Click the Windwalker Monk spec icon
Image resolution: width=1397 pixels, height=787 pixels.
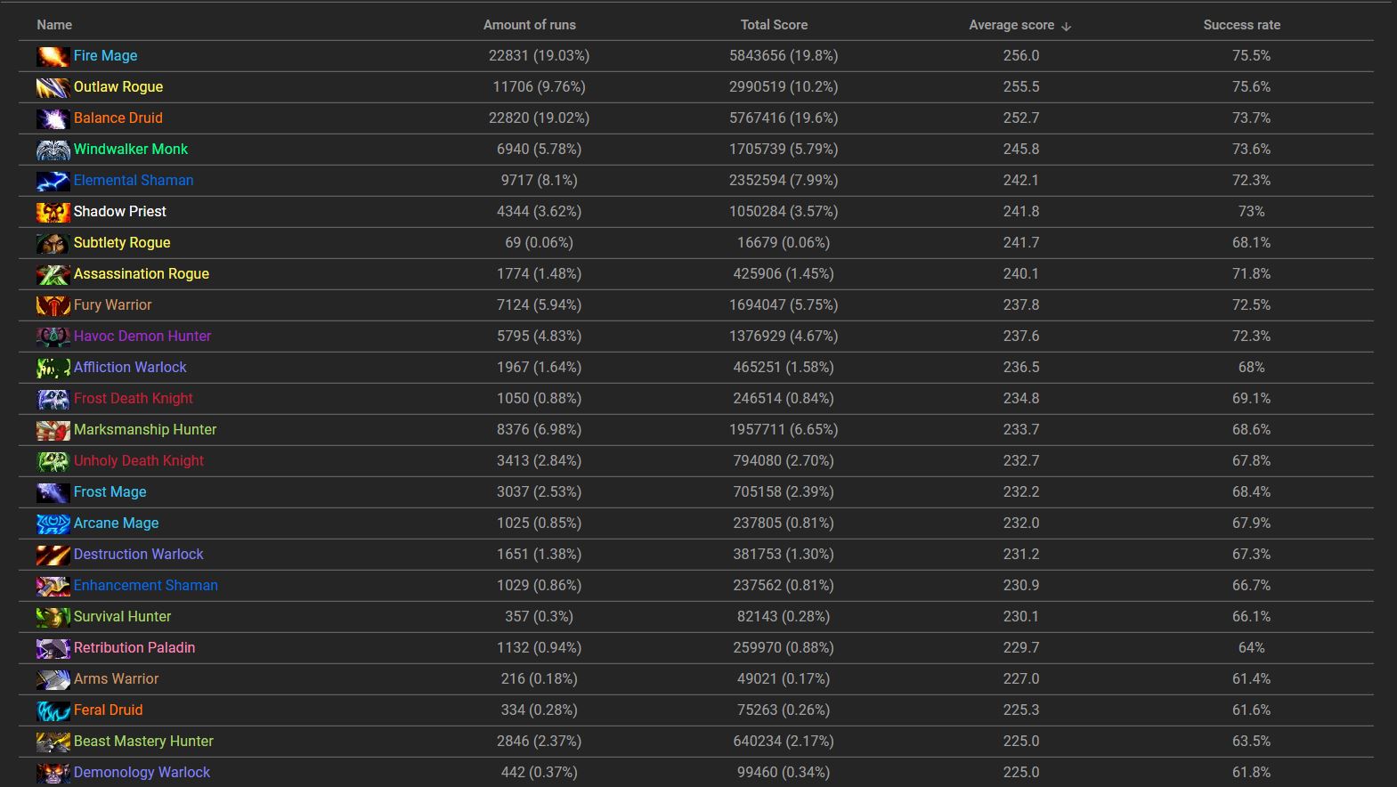point(53,150)
